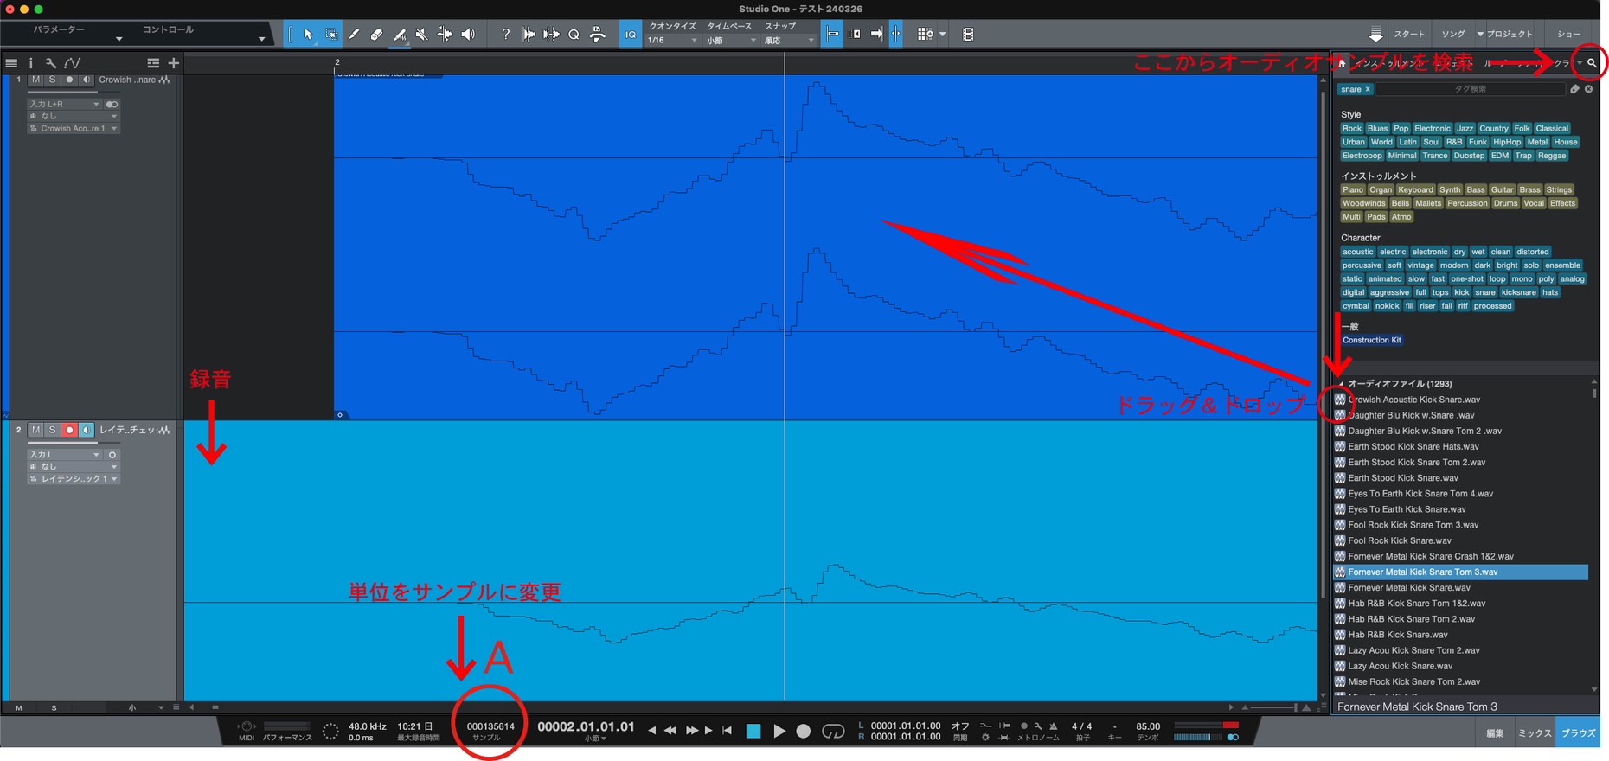This screenshot has height=761, width=1609.
Task: Select the acoustic character tag
Action: point(1358,253)
